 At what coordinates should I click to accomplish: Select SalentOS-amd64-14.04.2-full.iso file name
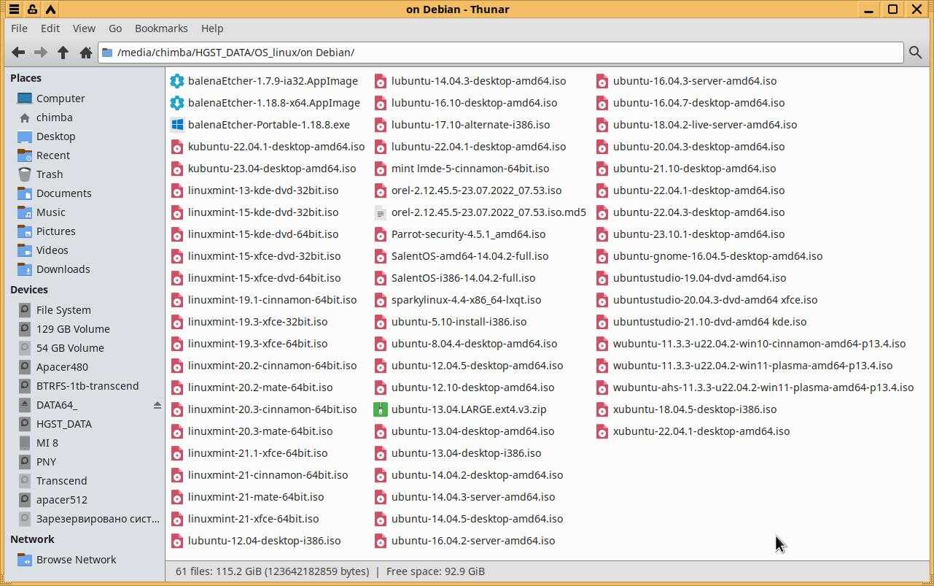click(x=470, y=256)
